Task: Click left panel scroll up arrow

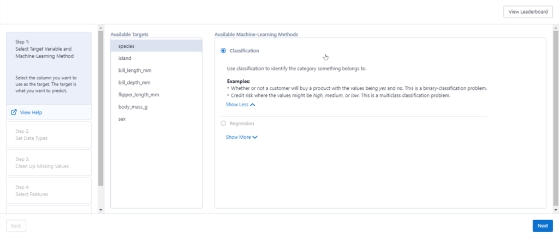Action: pyautogui.click(x=101, y=28)
